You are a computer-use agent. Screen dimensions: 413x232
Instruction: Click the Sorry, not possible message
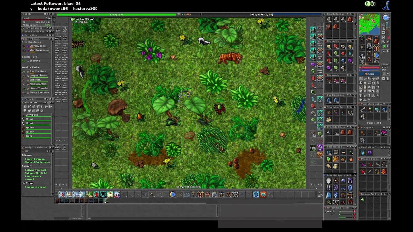[x=188, y=187]
